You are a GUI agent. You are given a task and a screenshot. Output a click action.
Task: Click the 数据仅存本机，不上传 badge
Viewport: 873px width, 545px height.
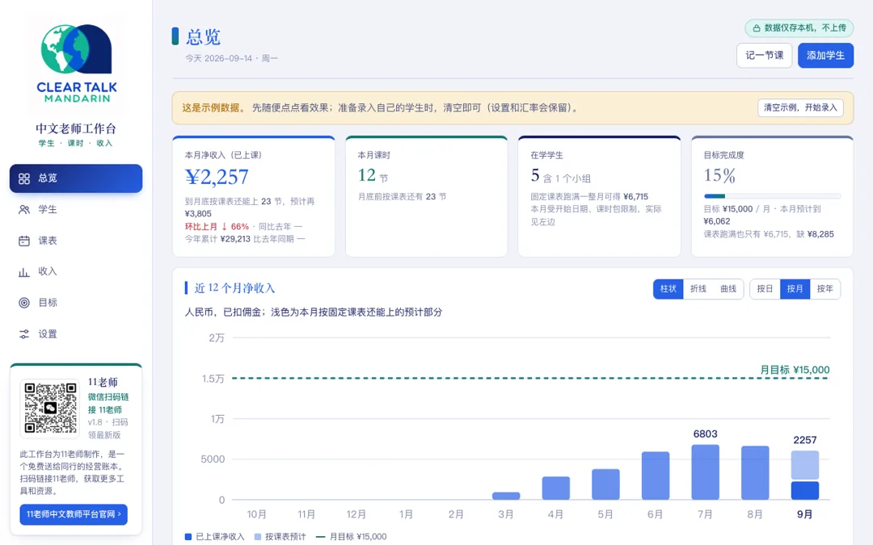click(799, 27)
